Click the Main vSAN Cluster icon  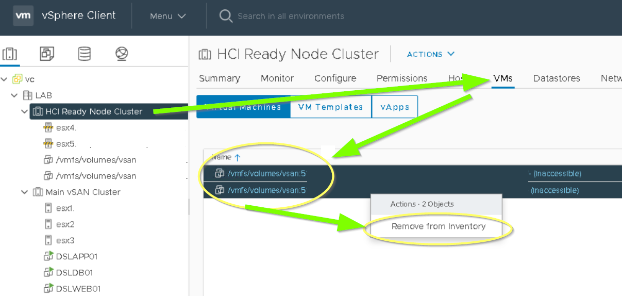(x=38, y=192)
